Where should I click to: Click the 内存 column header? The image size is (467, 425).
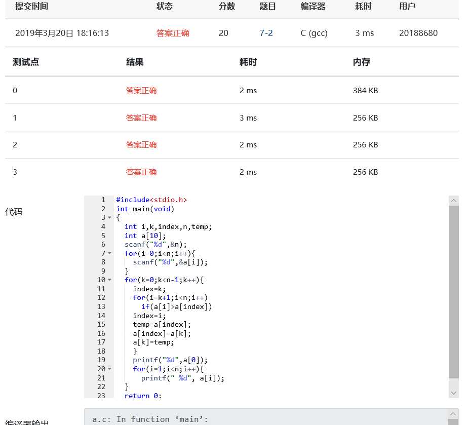(362, 62)
